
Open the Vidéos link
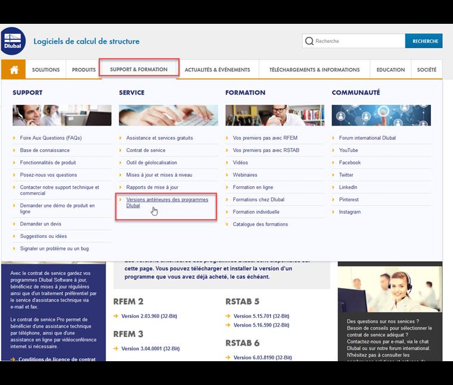pyautogui.click(x=240, y=162)
